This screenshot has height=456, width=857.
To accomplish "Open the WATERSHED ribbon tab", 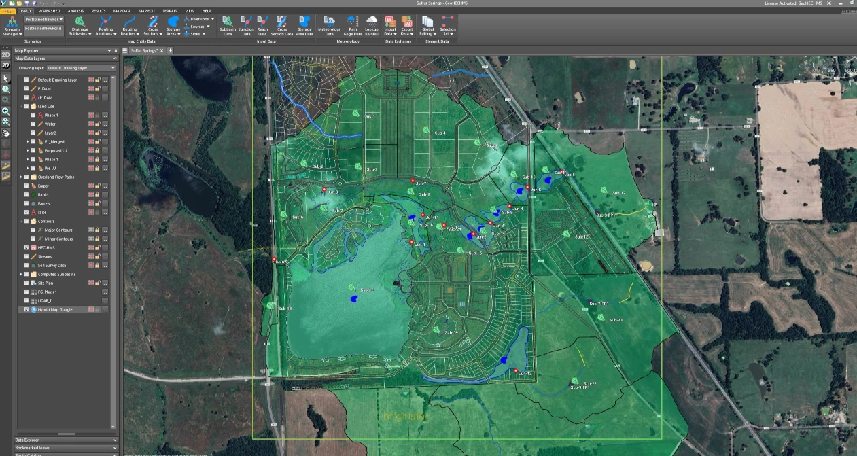I will click(x=49, y=11).
